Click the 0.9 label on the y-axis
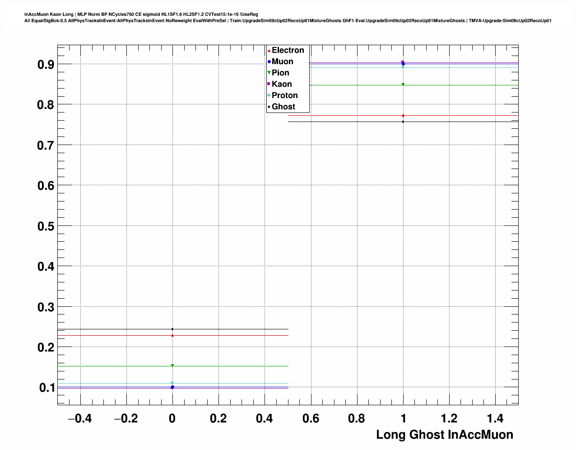Screen dimensions: 576x450 pyautogui.click(x=46, y=64)
